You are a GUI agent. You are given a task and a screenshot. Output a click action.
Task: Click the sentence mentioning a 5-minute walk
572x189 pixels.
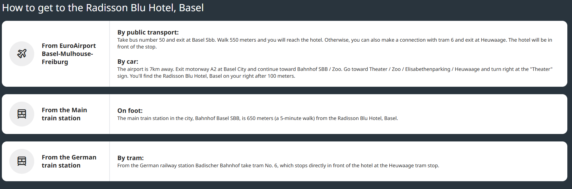point(257,118)
